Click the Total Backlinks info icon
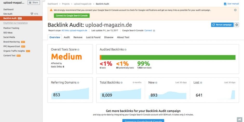Viewport: 244px width, 122px height. (122, 83)
